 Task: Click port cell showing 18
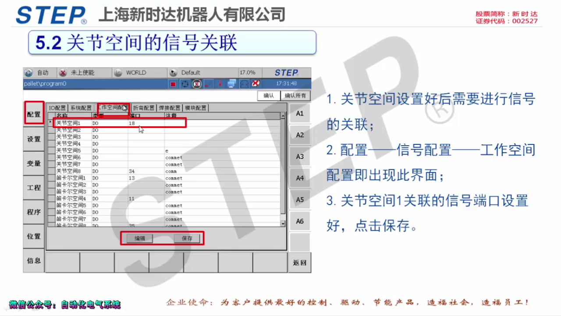point(146,123)
